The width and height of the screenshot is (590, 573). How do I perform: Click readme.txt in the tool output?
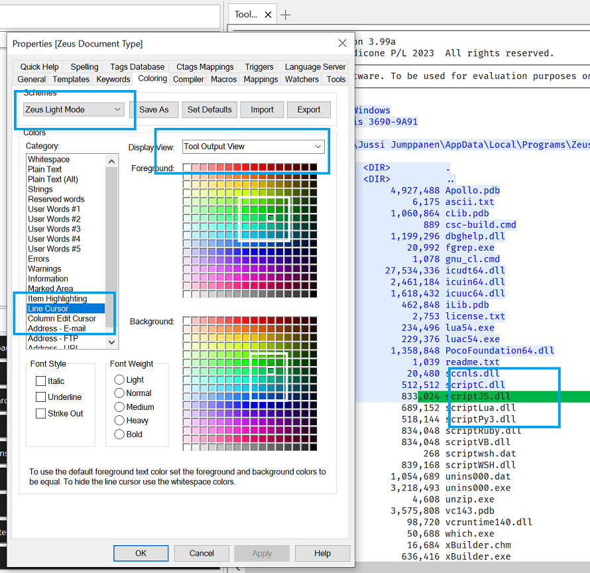(x=473, y=362)
